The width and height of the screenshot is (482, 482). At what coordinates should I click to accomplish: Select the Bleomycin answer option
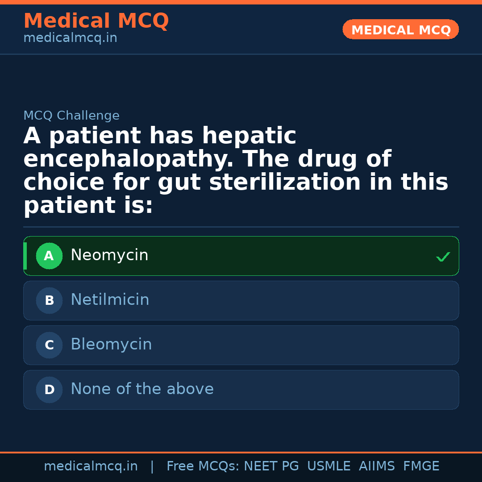click(x=111, y=345)
